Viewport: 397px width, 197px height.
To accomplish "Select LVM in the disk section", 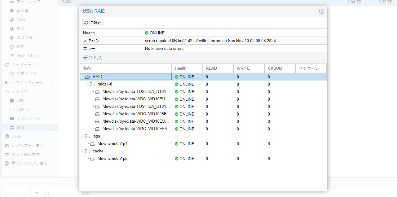I will click(x=20, y=101).
